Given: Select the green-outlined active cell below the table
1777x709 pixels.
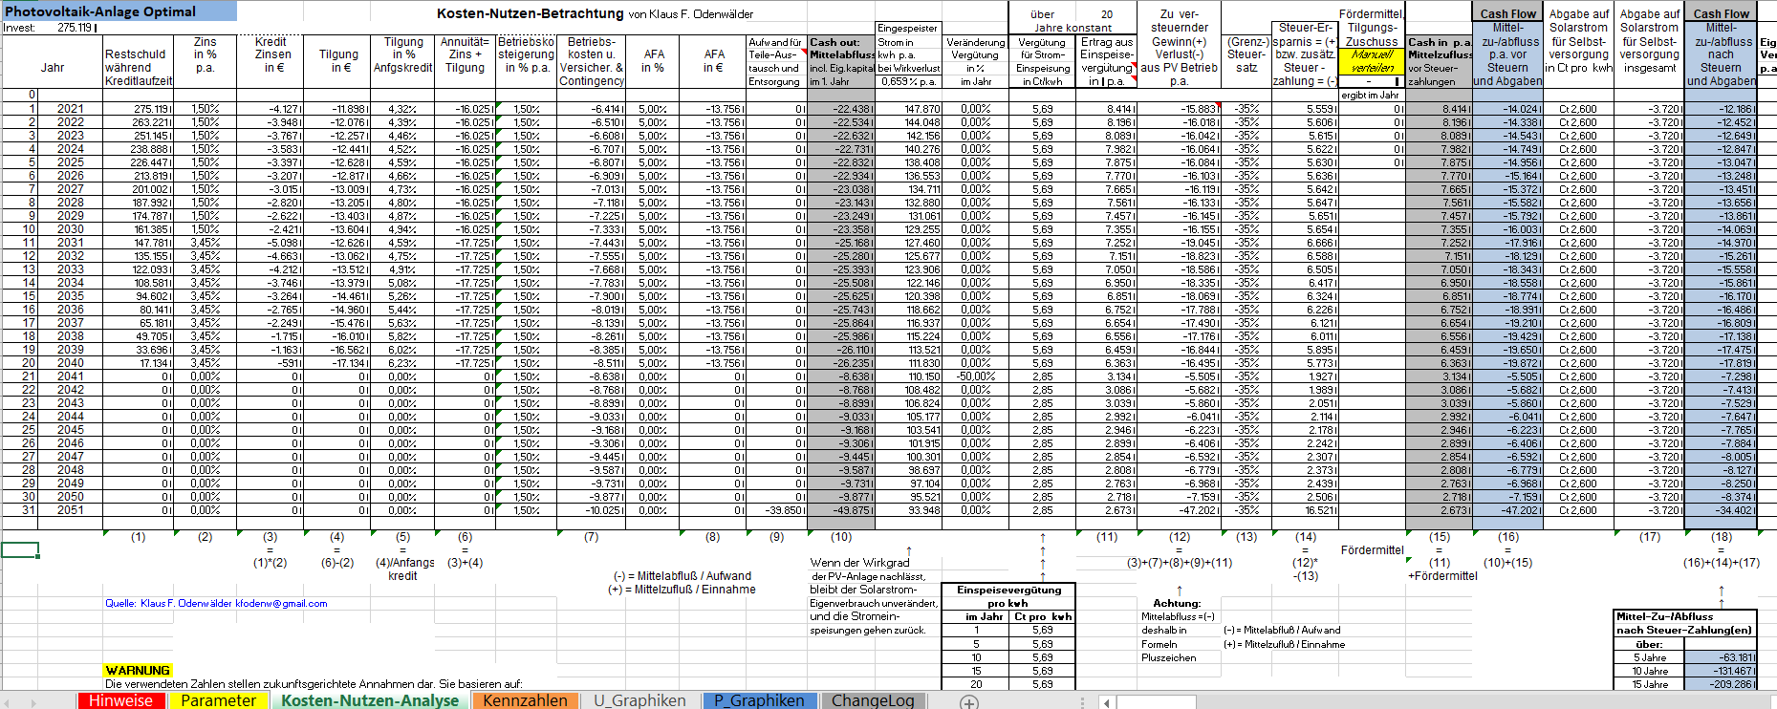Looking at the screenshot, I should pyautogui.click(x=20, y=549).
